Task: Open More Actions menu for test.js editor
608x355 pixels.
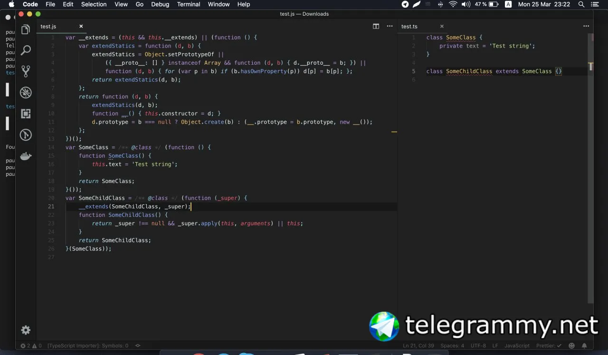Action: 389,27
